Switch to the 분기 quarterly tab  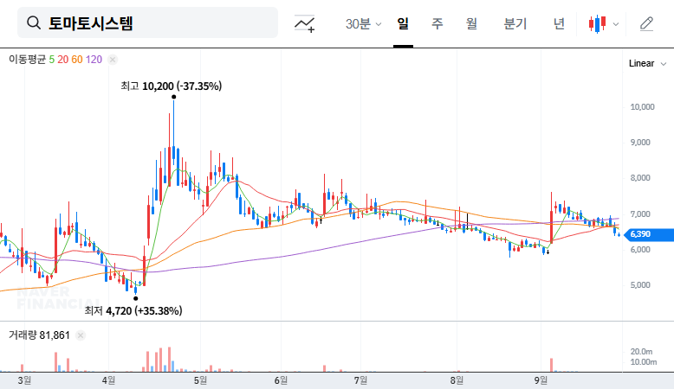pyautogui.click(x=515, y=23)
